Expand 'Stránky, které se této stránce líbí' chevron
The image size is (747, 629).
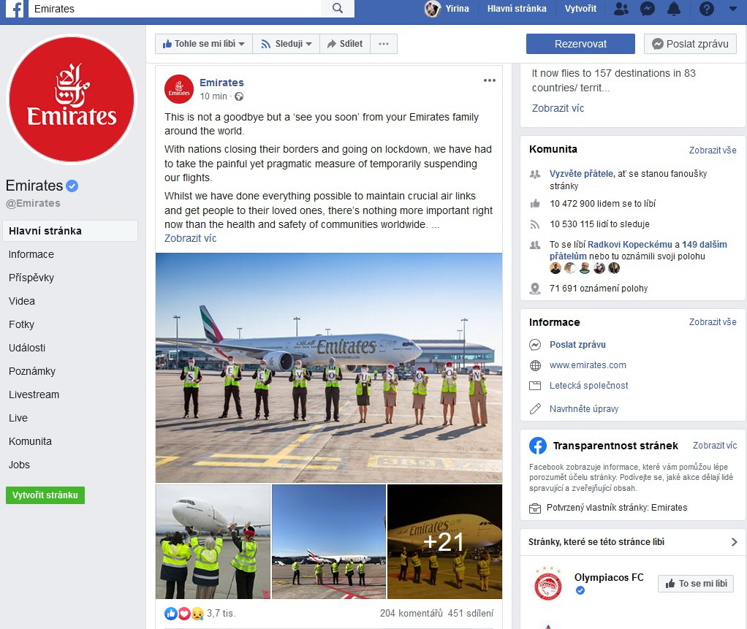pyautogui.click(x=734, y=542)
